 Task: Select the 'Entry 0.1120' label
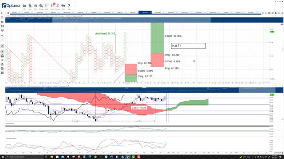click(x=145, y=76)
